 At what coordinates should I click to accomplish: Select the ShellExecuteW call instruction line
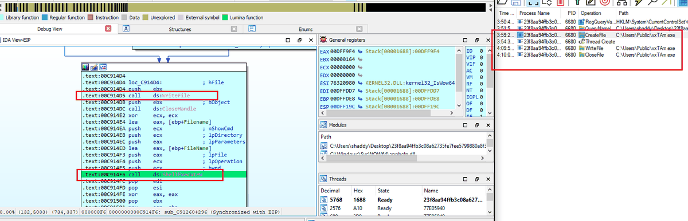click(163, 175)
